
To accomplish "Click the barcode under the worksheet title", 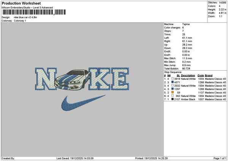I will pos(34,12).
